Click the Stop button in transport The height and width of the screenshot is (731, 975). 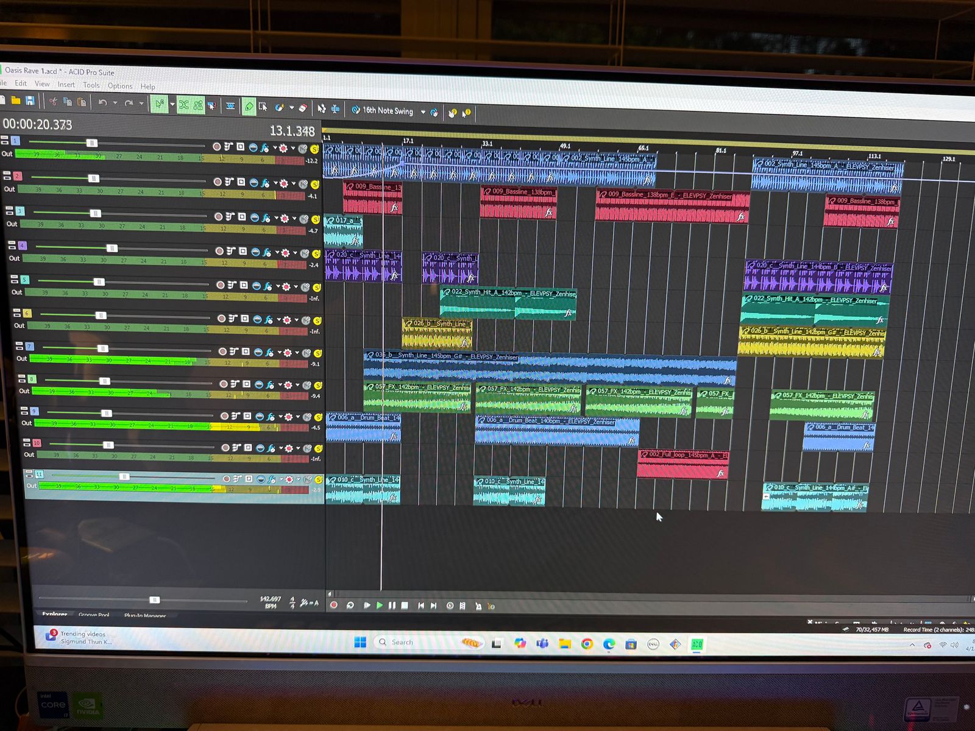[x=405, y=606]
